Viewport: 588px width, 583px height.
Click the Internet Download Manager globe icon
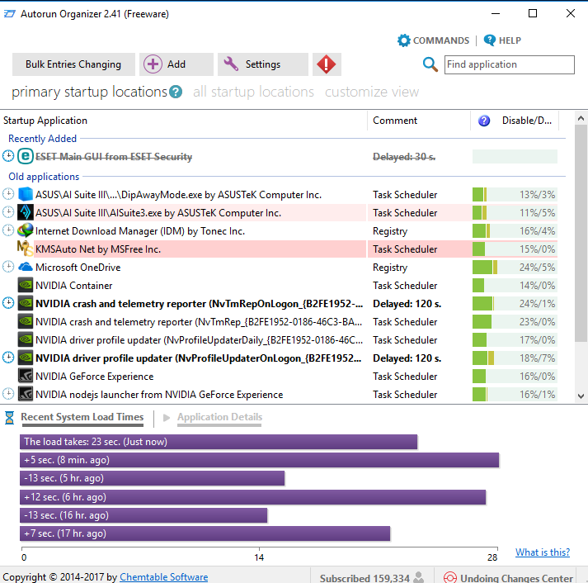click(25, 230)
